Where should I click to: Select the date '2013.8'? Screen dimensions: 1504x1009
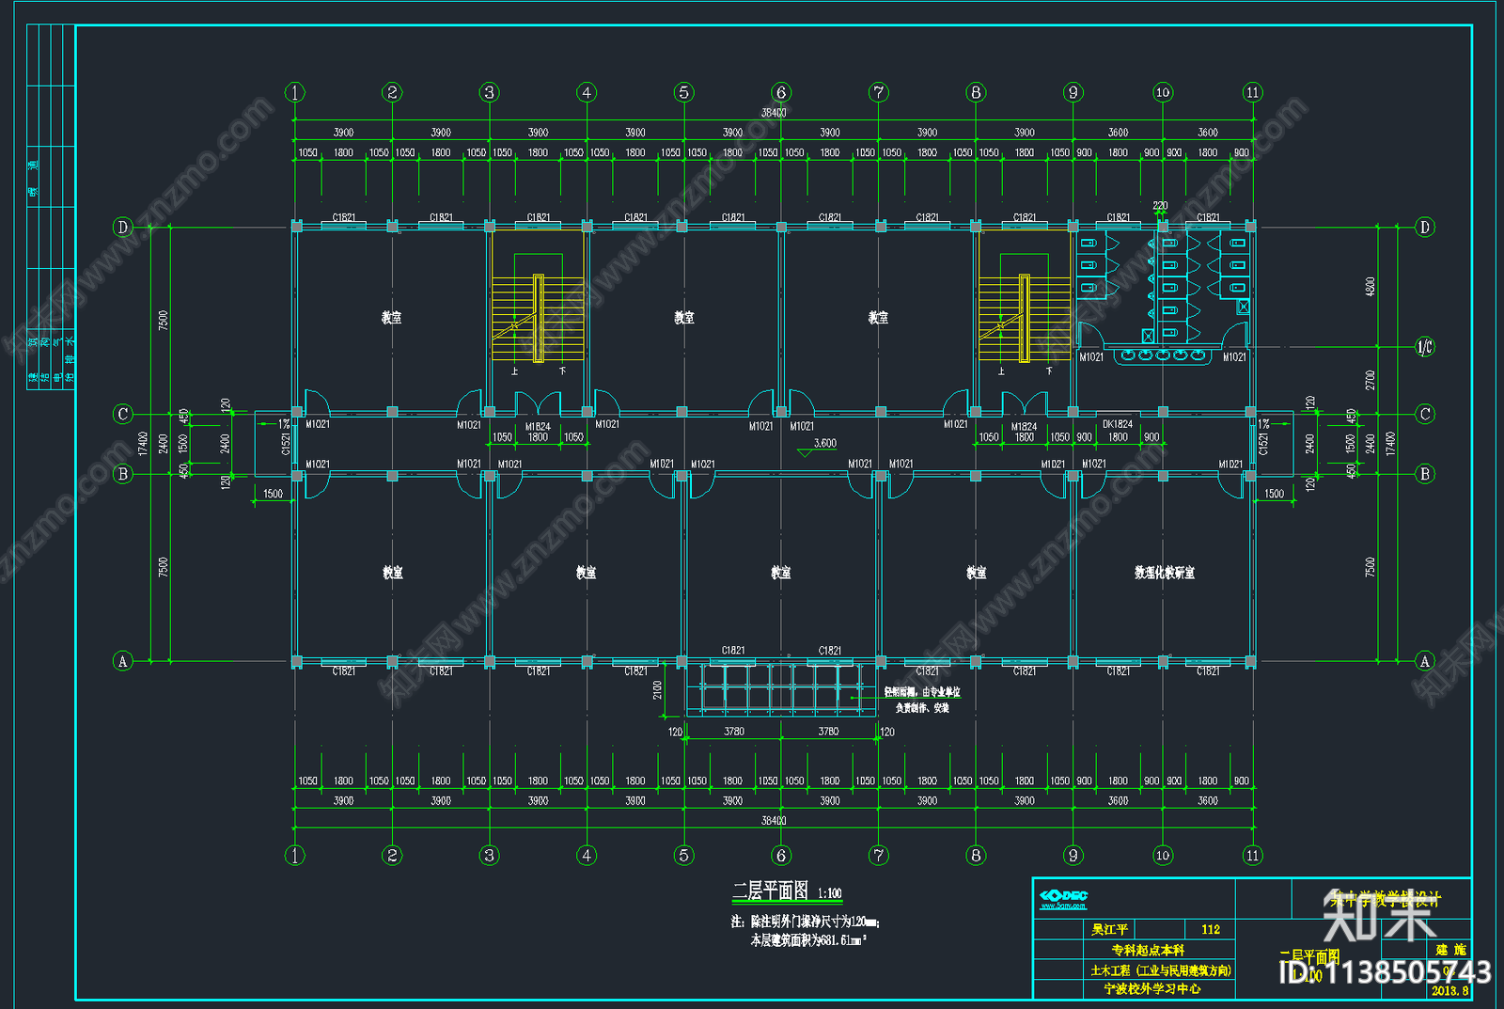1449,990
